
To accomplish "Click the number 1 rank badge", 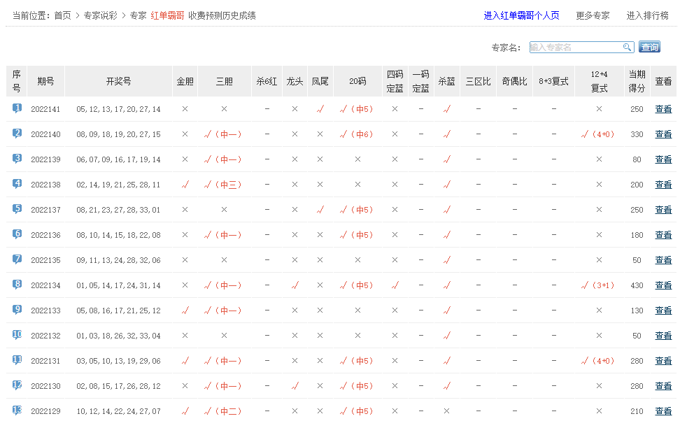I will [17, 108].
